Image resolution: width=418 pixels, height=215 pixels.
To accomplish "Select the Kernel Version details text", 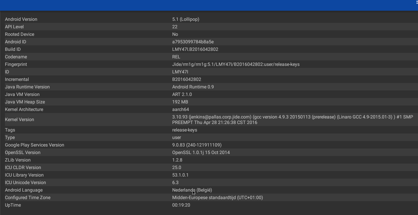I will pyautogui.click(x=292, y=120).
